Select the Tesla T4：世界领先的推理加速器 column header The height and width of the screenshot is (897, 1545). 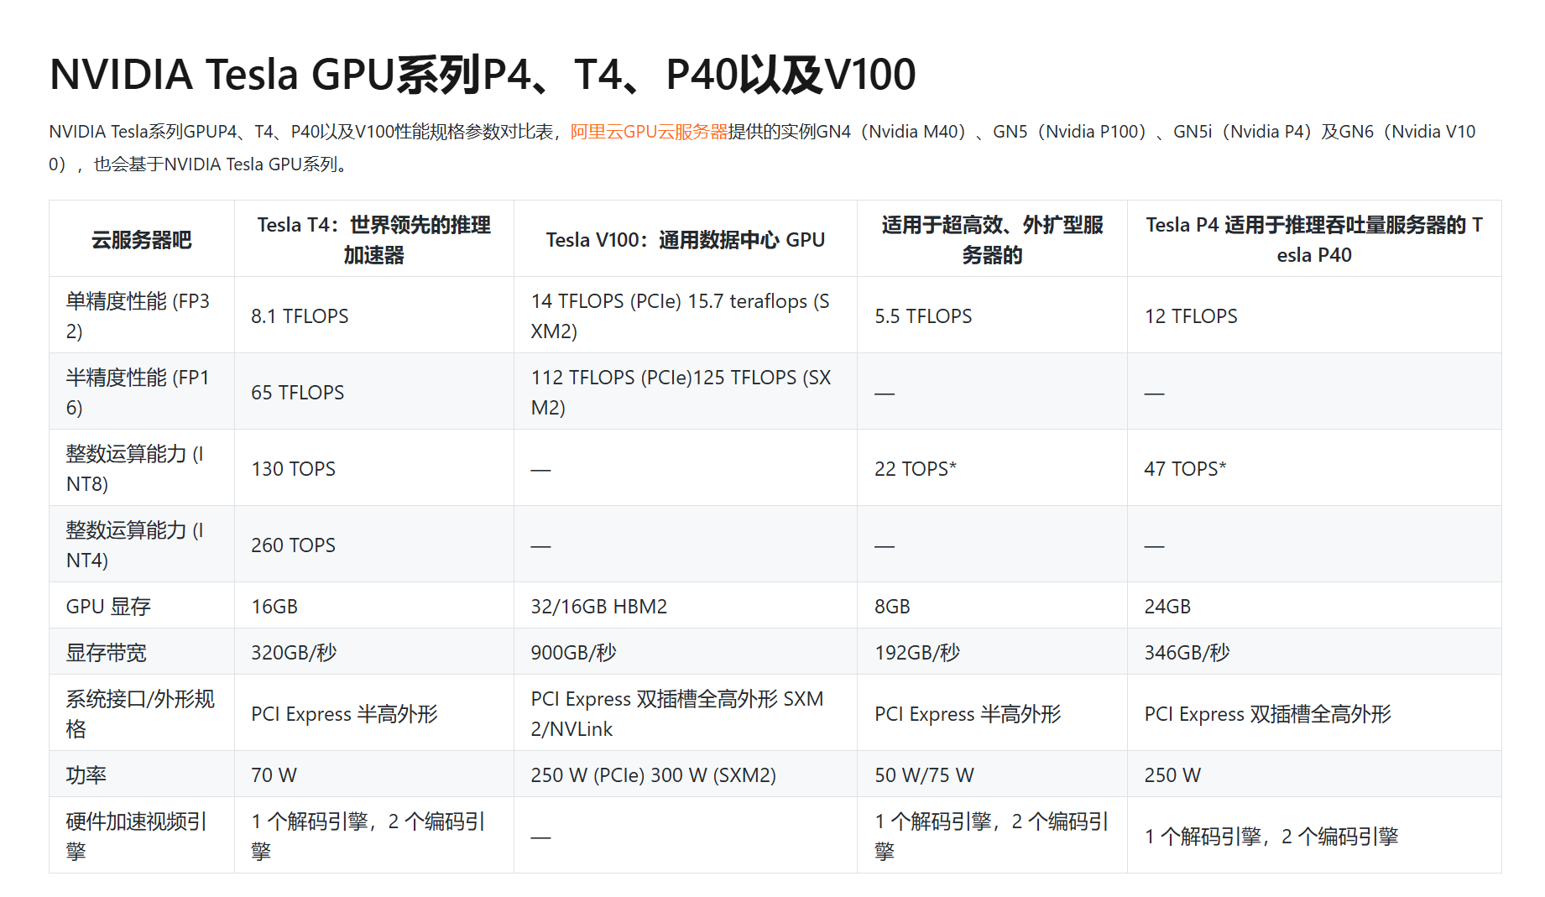(x=374, y=240)
